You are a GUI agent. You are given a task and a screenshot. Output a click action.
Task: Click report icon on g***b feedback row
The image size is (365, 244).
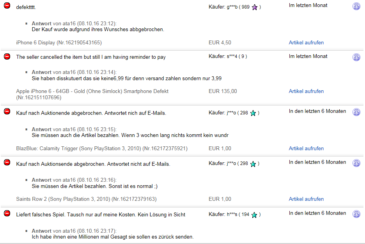click(x=356, y=6)
